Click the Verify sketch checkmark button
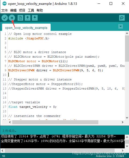The height and width of the screenshot is (158, 129). point(5,18)
